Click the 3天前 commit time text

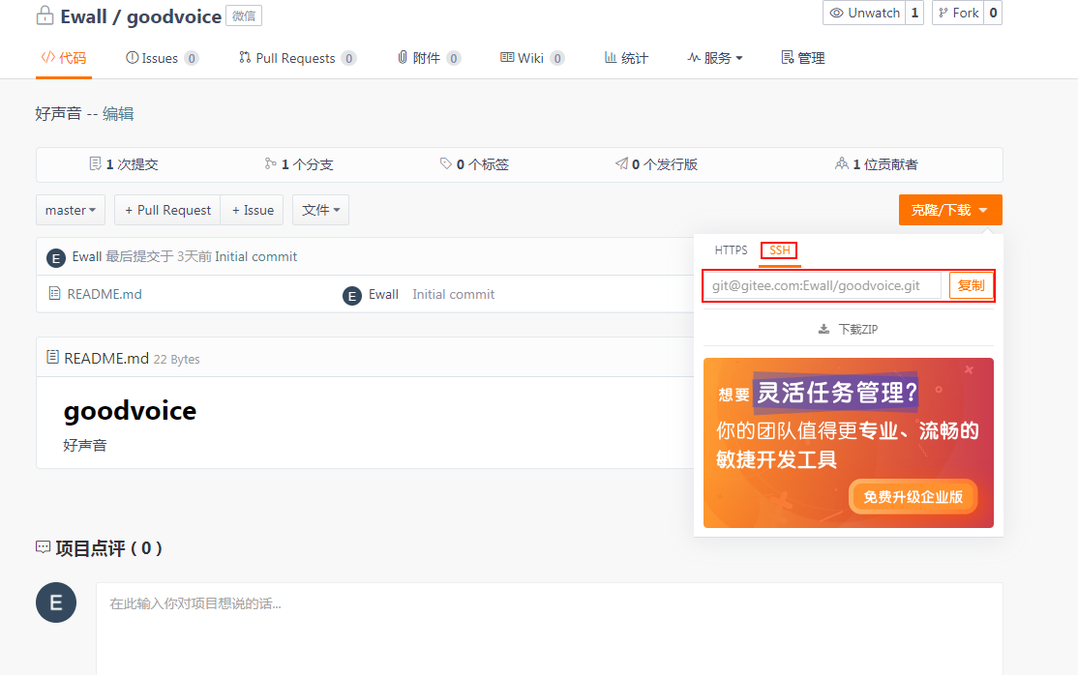pos(194,256)
